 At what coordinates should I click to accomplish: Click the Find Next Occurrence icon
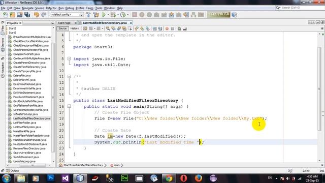point(119,28)
